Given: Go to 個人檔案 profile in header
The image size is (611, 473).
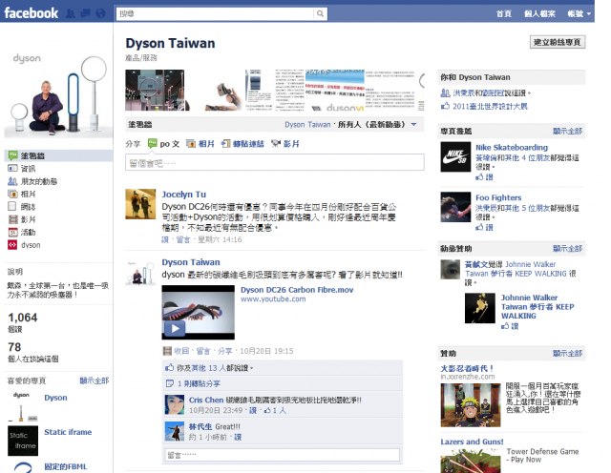Looking at the screenshot, I should [539, 14].
